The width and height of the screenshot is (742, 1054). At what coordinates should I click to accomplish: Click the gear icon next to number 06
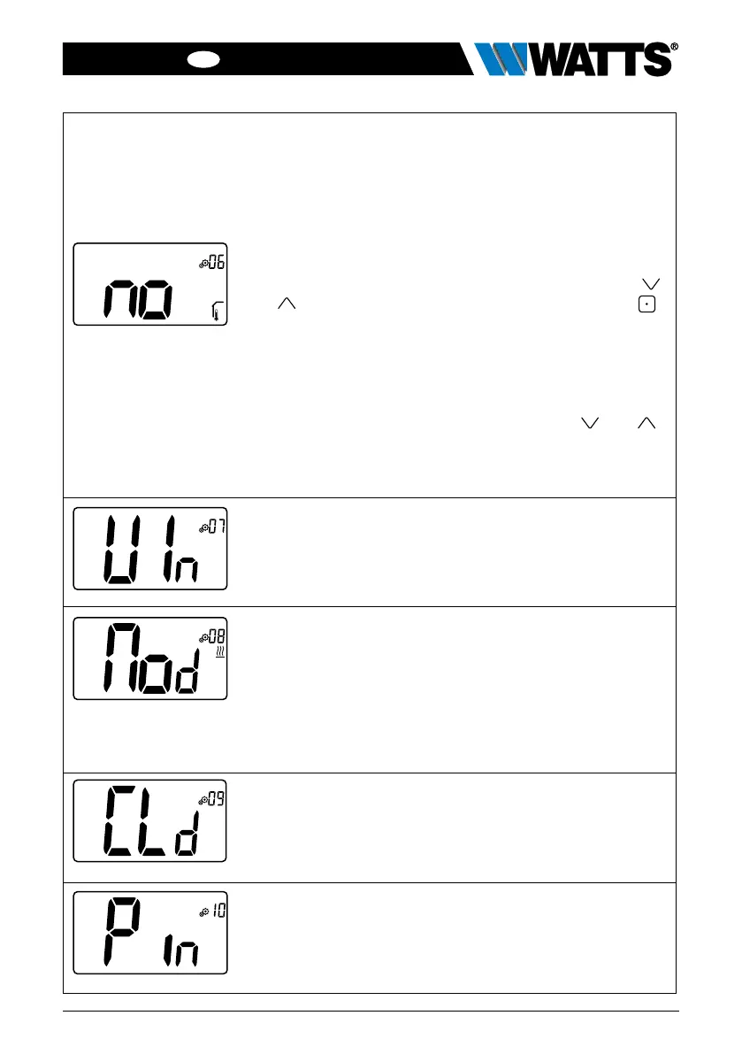[x=203, y=265]
